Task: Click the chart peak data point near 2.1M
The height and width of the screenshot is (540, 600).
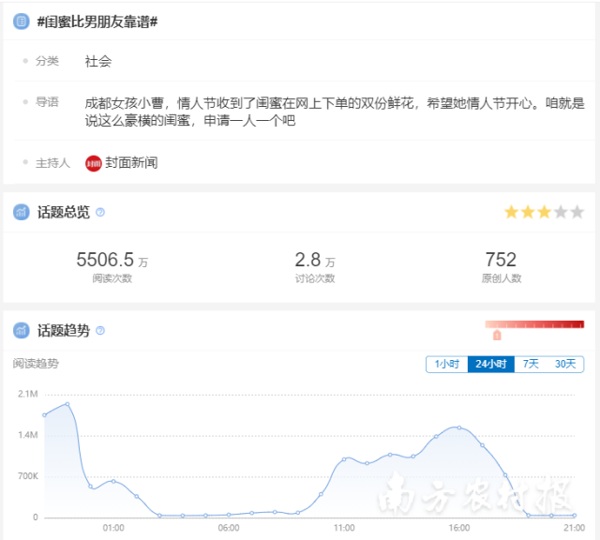Action: tap(67, 404)
